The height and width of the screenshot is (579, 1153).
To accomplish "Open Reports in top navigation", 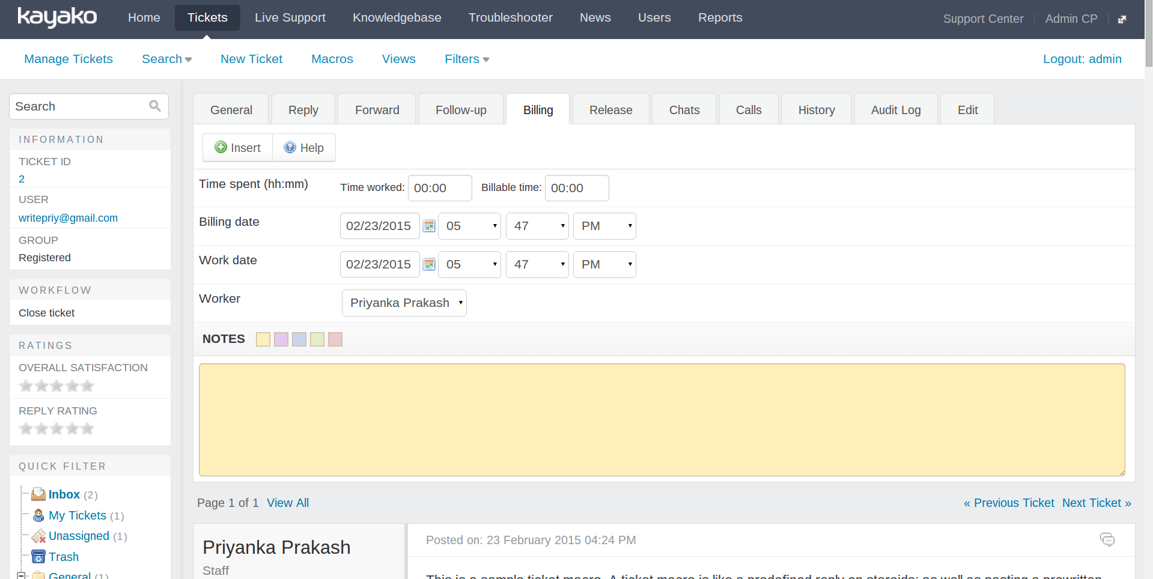I will [x=720, y=17].
